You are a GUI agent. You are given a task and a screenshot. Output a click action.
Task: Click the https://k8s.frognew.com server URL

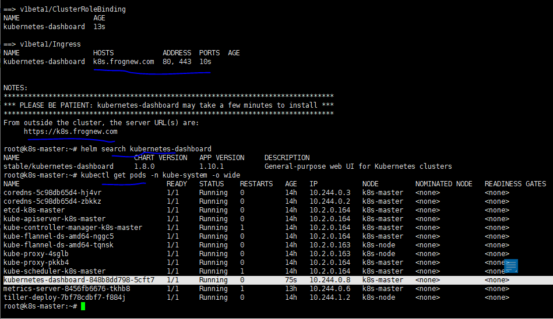tap(71, 132)
